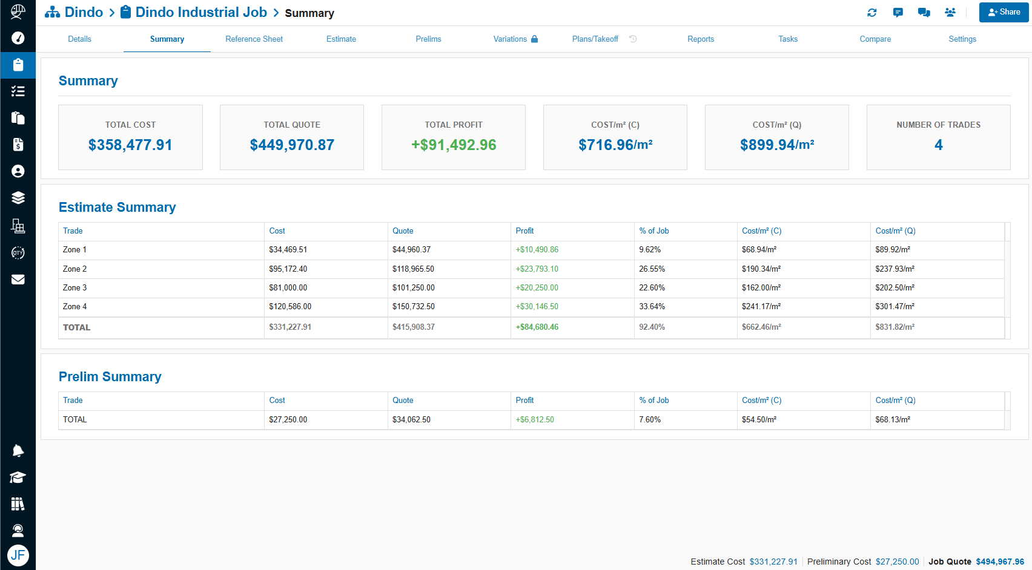Click the Dindo breadcrumb link
1032x570 pixels.
(x=84, y=13)
